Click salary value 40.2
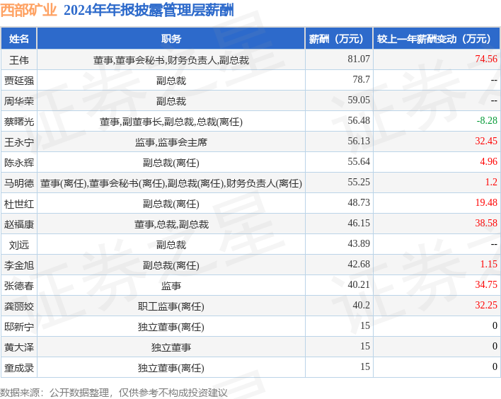 pyautogui.click(x=361, y=305)
